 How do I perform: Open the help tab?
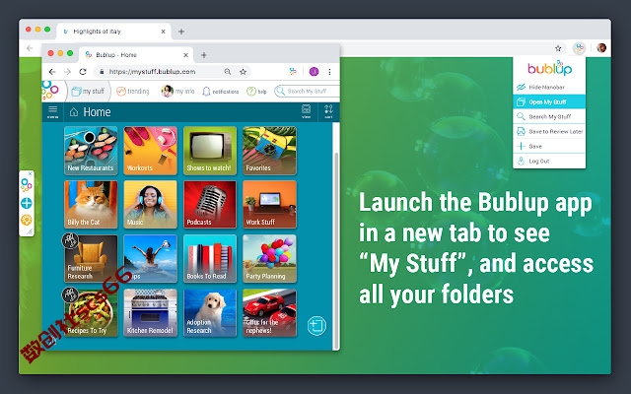[x=256, y=92]
